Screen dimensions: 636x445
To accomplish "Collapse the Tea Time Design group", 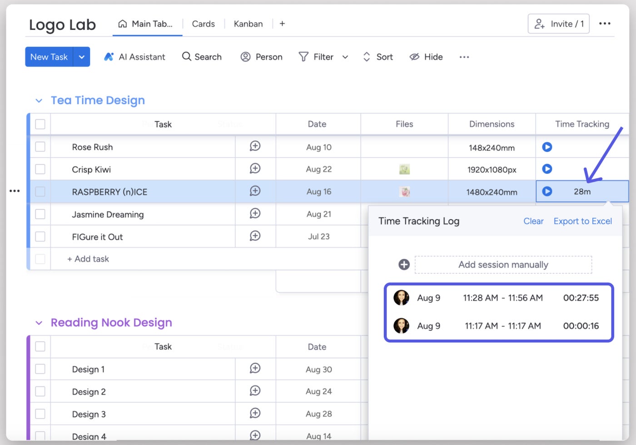I will pos(39,101).
